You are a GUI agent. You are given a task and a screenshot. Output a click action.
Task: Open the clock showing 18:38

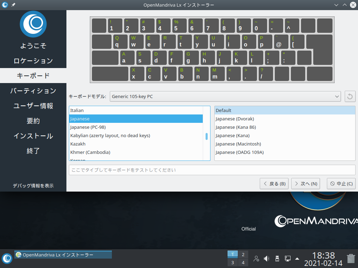click(323, 259)
